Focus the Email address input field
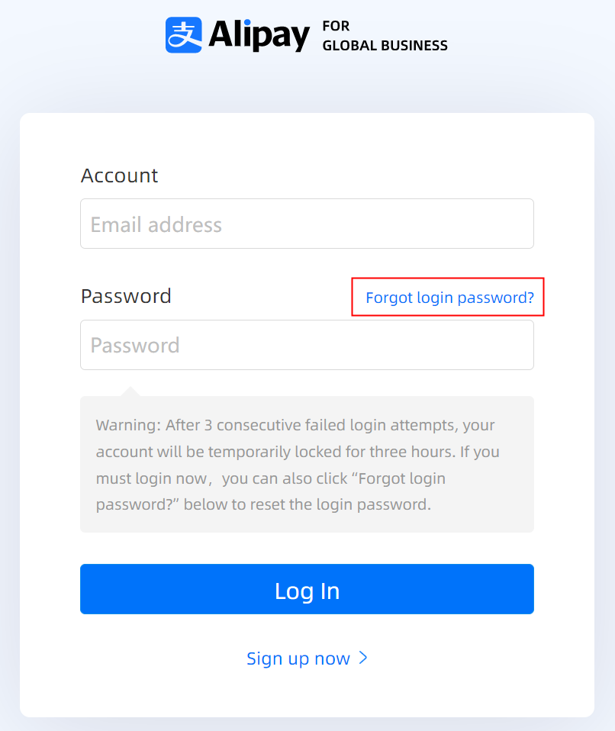 point(307,224)
